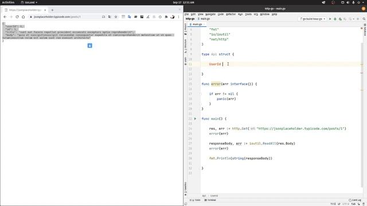This screenshot has width=367, height=206.
Task: Click the main.go breadcrumb in navigation bar
Action: pos(204,19)
